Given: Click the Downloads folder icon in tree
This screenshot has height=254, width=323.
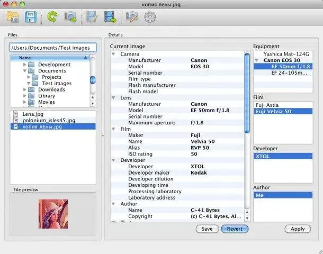Looking at the screenshot, I should point(31,89).
